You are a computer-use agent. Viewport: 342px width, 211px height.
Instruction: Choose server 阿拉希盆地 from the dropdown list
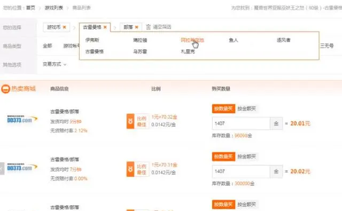(192, 40)
